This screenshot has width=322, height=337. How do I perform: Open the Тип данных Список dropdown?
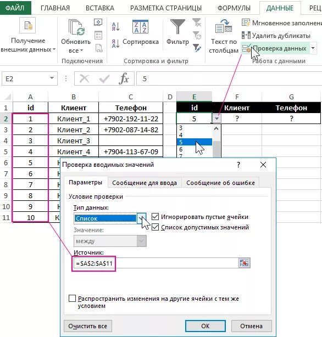(141, 218)
